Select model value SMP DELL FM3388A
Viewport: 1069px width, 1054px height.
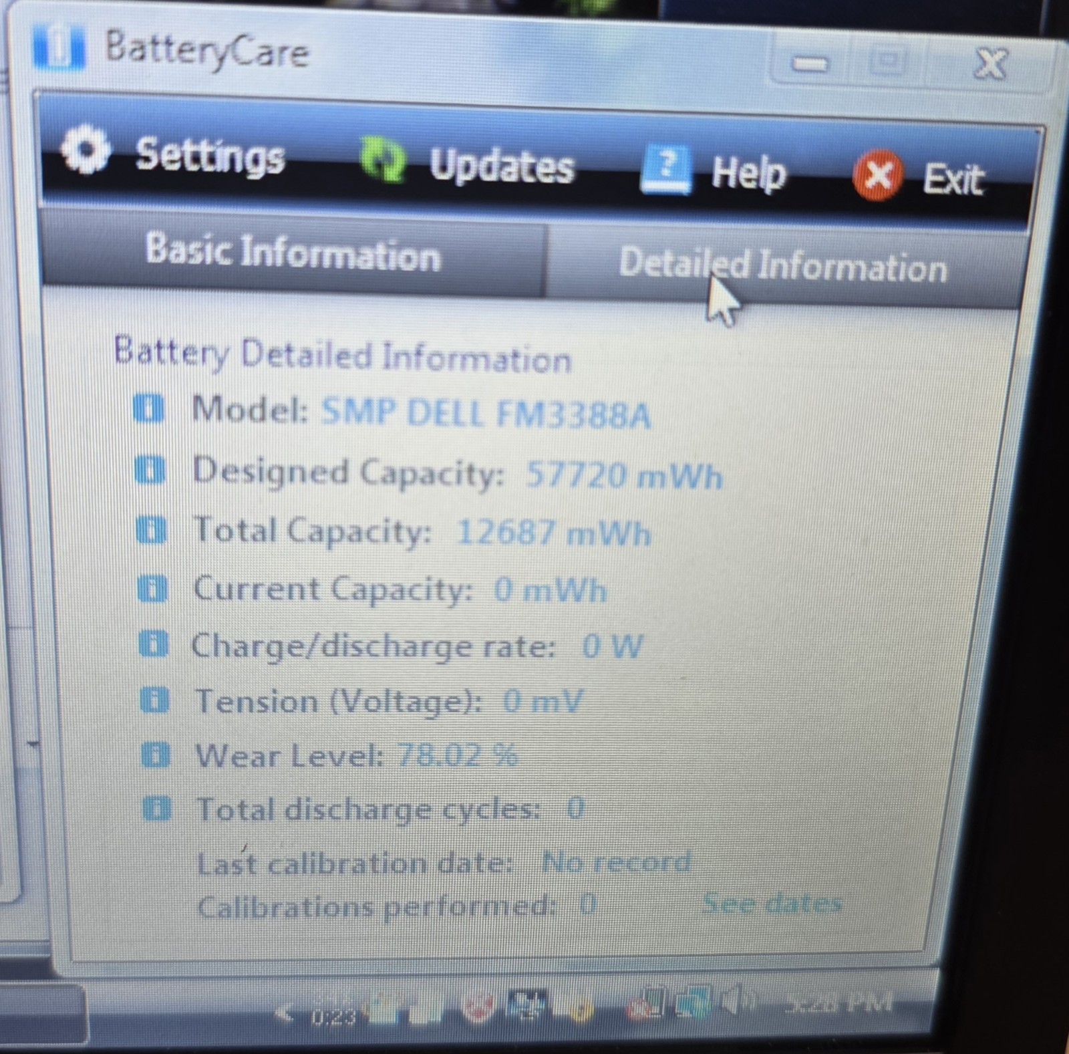coord(486,413)
